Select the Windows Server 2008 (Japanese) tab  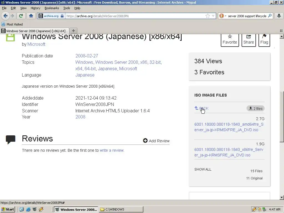point(35,31)
